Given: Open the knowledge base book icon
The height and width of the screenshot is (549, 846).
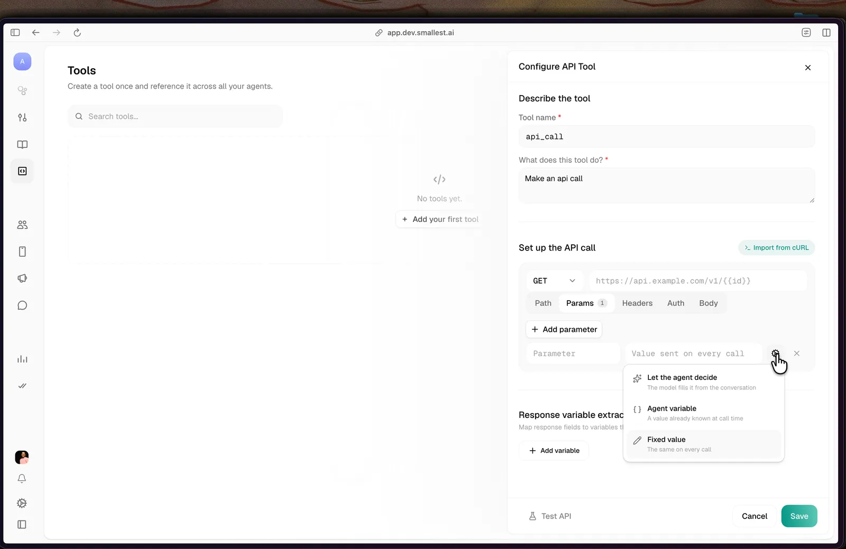Looking at the screenshot, I should pos(22,144).
